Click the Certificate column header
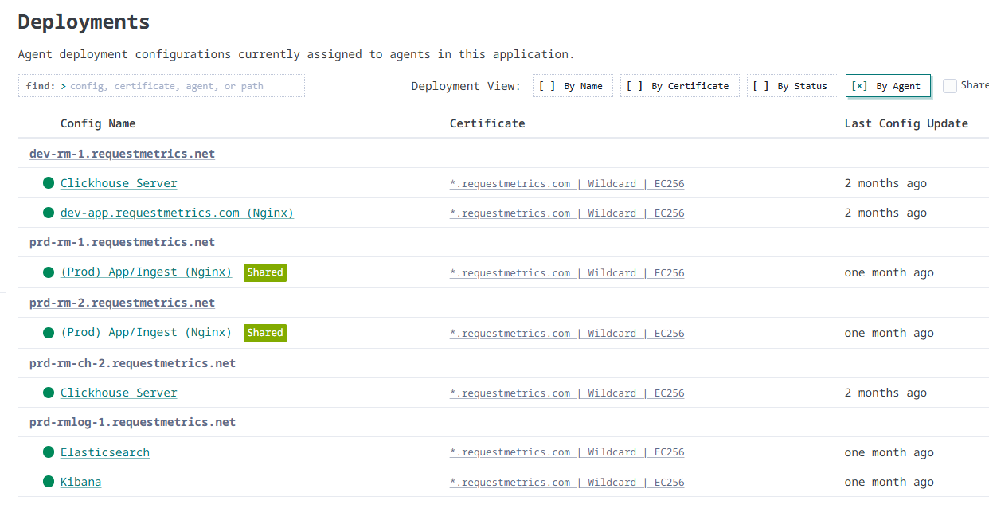 pos(487,123)
